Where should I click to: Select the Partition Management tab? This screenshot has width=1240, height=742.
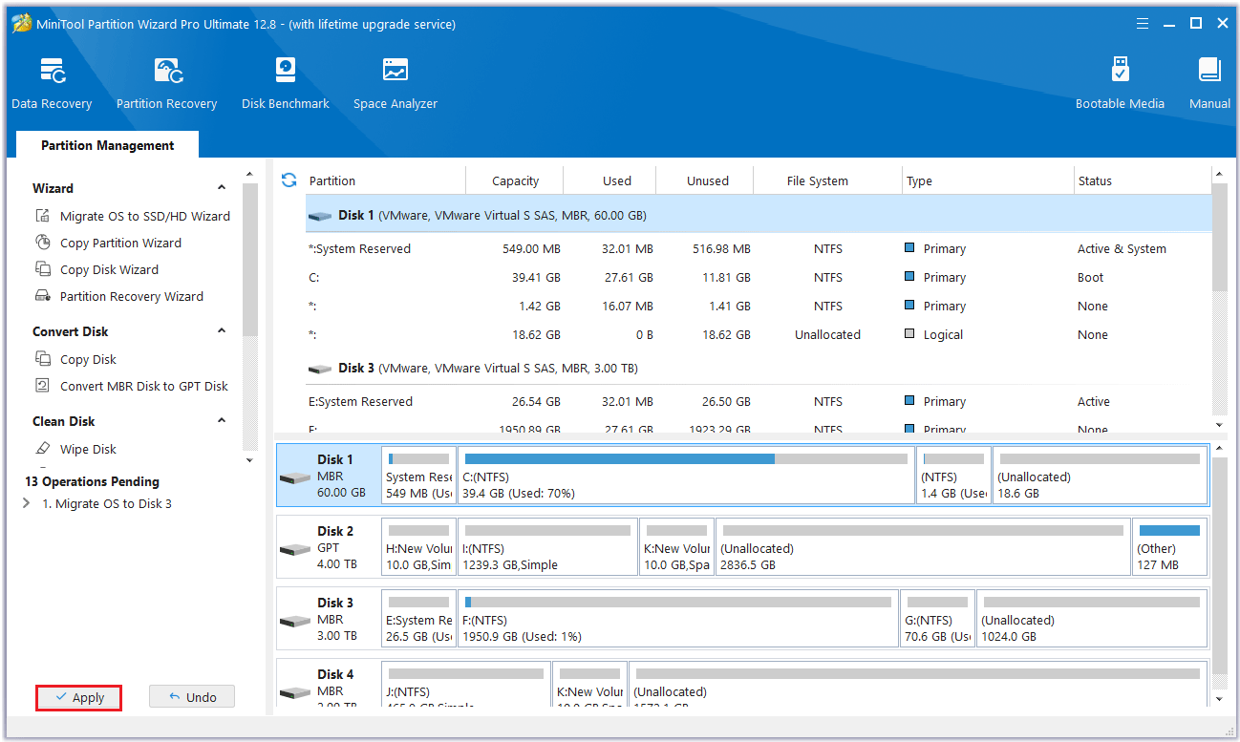[107, 145]
